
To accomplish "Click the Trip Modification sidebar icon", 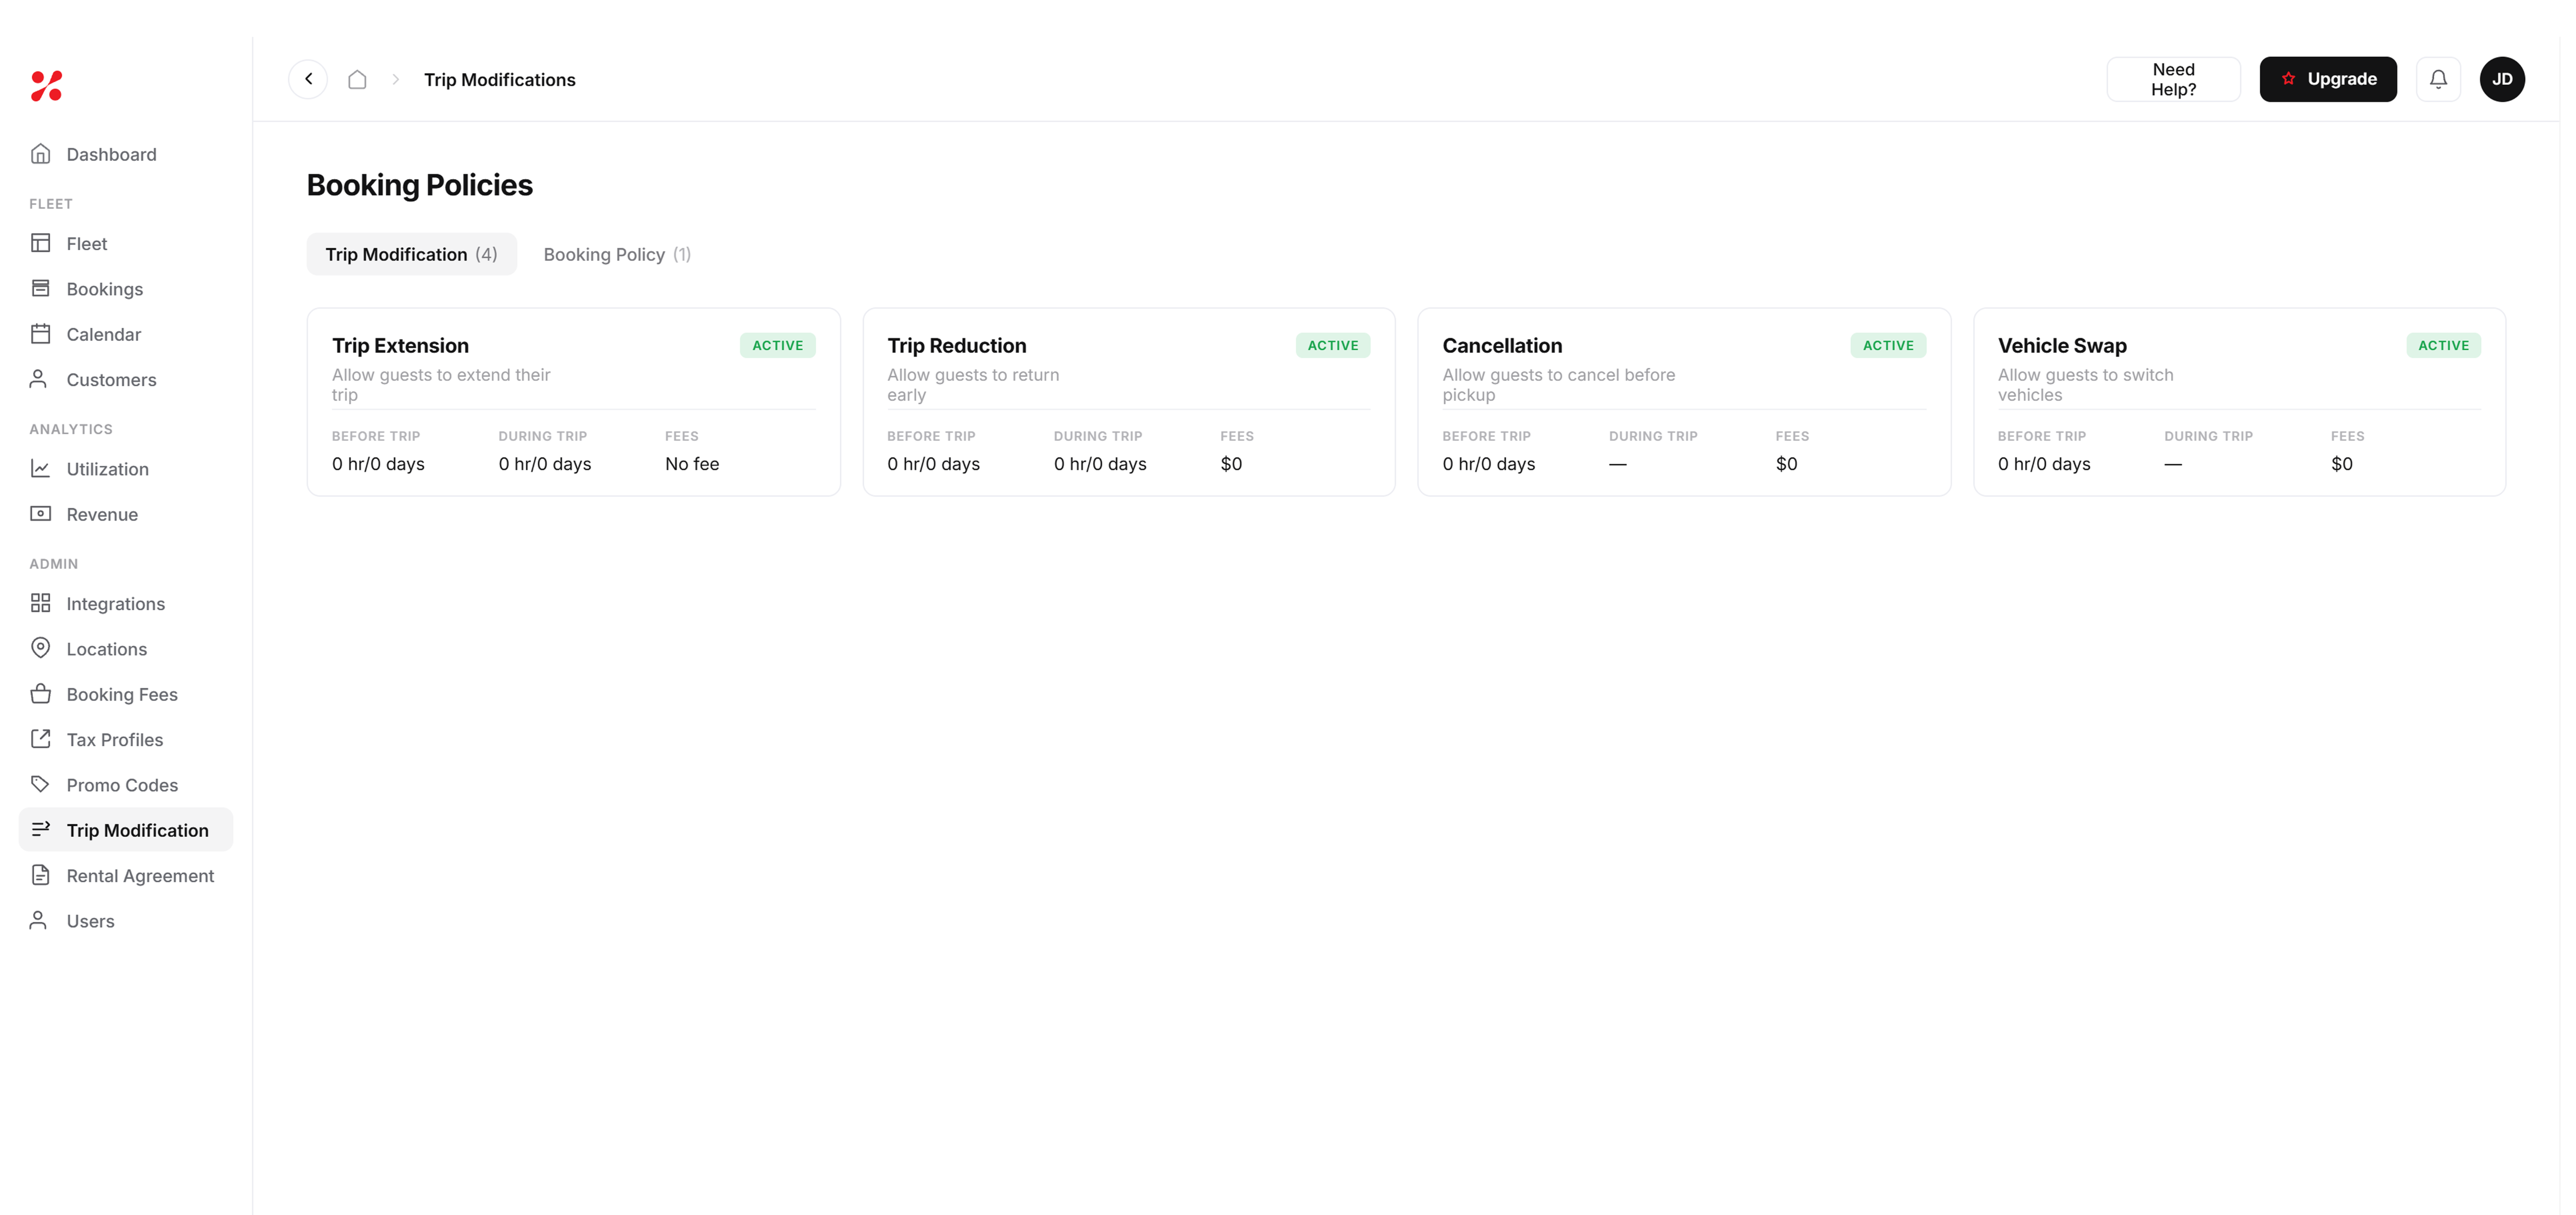I will (40, 829).
